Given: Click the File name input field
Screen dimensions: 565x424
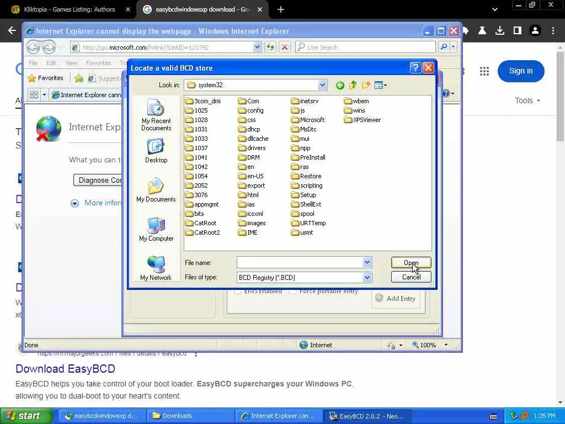Looking at the screenshot, I should (300, 262).
